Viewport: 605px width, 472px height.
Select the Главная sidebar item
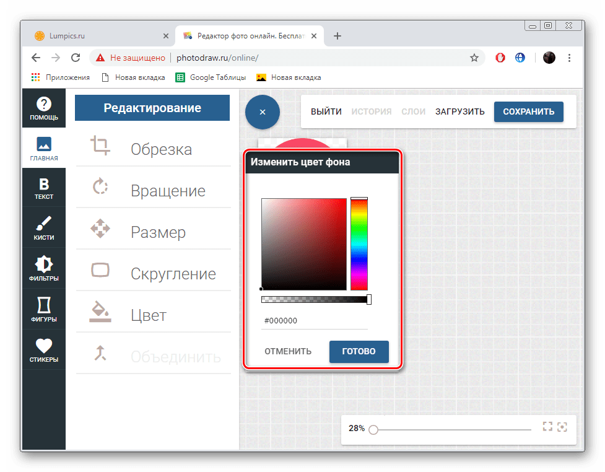[x=44, y=148]
